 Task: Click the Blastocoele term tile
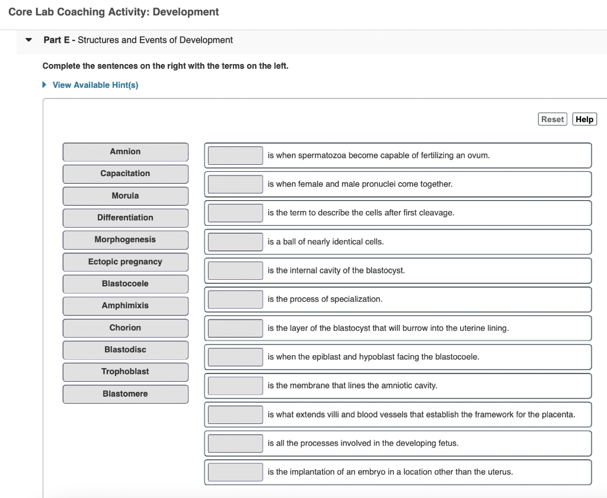pos(125,283)
